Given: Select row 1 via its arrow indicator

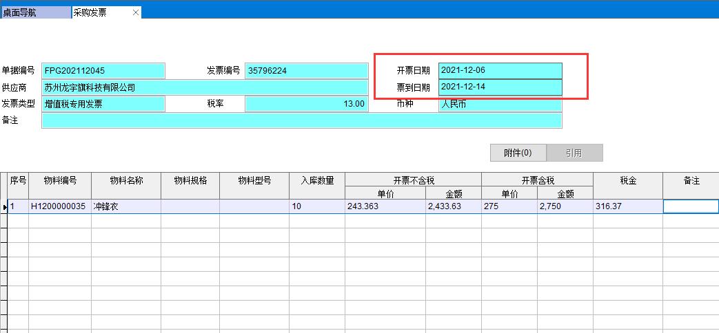Looking at the screenshot, I should coord(4,206).
